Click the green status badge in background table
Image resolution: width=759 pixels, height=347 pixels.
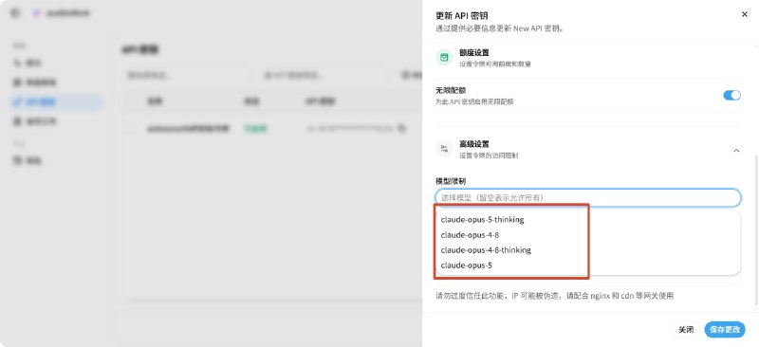pos(255,129)
